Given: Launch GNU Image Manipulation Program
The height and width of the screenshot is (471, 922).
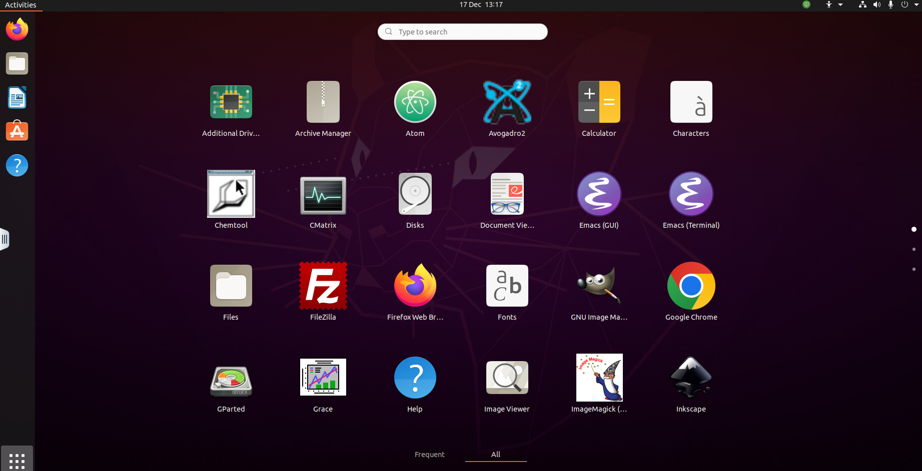Looking at the screenshot, I should (x=599, y=286).
